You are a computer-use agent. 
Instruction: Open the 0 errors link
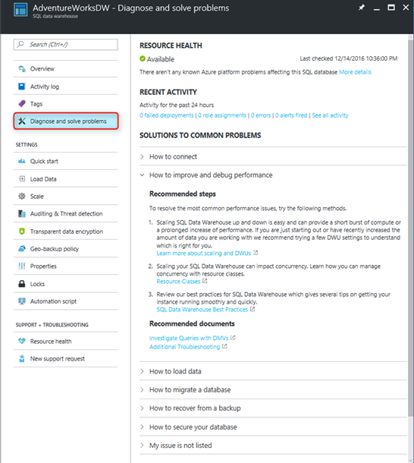(x=261, y=115)
